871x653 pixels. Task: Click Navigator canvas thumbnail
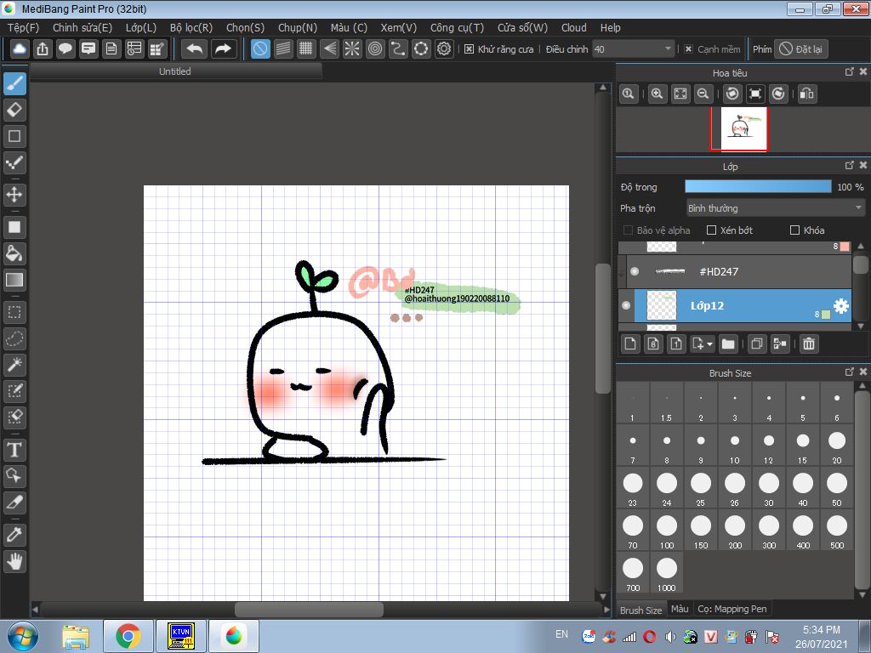click(x=743, y=128)
